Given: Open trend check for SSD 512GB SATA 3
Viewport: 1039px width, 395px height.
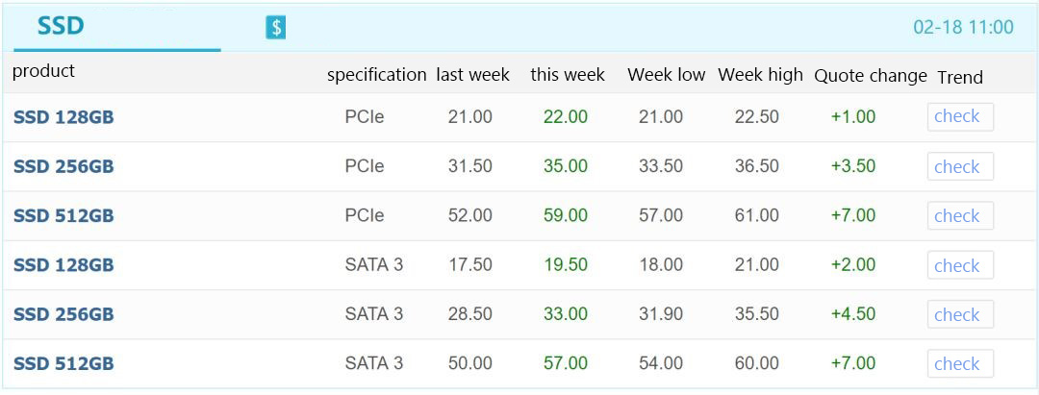Looking at the screenshot, I should point(960,364).
